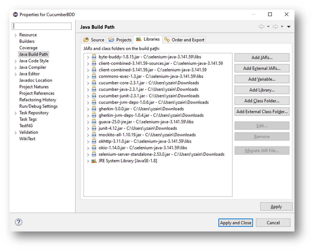Click the okhttp-3.11.0.jar jar icon
Screen dimensions: 314x251
click(94, 141)
